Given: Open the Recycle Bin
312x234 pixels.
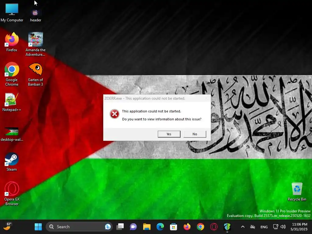Looking at the screenshot, I should 297,192.
